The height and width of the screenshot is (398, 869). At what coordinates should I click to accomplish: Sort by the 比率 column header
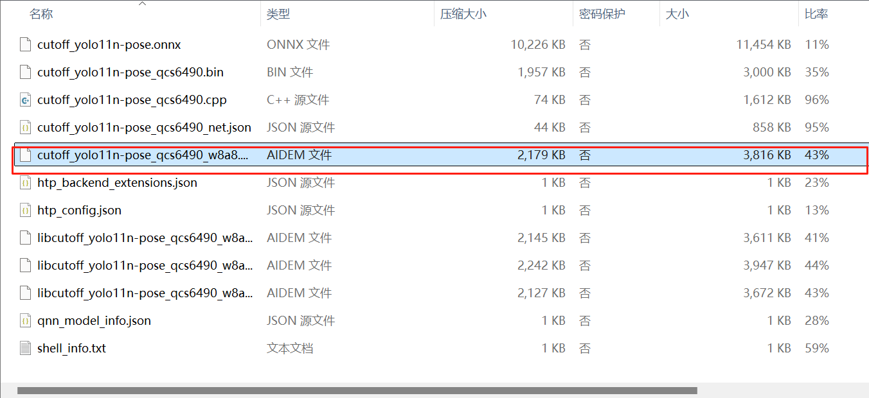[816, 14]
